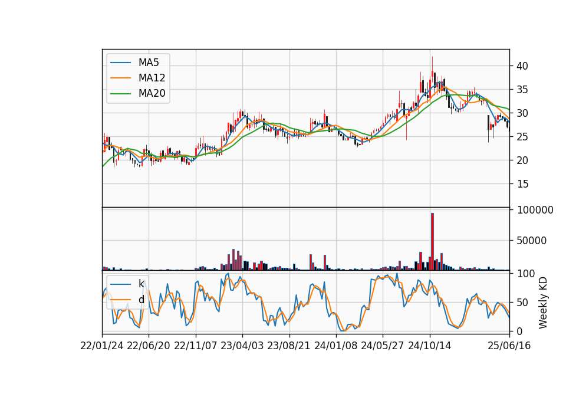Click the 22/01/24 date tick label
566x407 pixels.
(102, 346)
